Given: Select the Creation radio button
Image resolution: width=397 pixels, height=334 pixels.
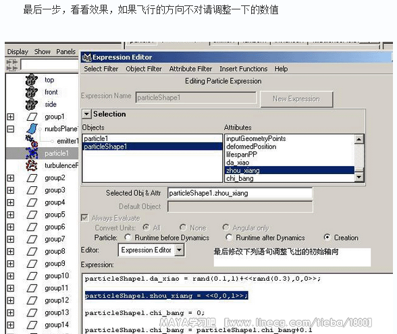Looking at the screenshot, I should pyautogui.click(x=327, y=238).
